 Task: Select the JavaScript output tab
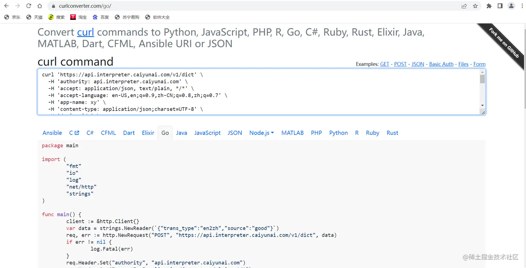coord(207,133)
